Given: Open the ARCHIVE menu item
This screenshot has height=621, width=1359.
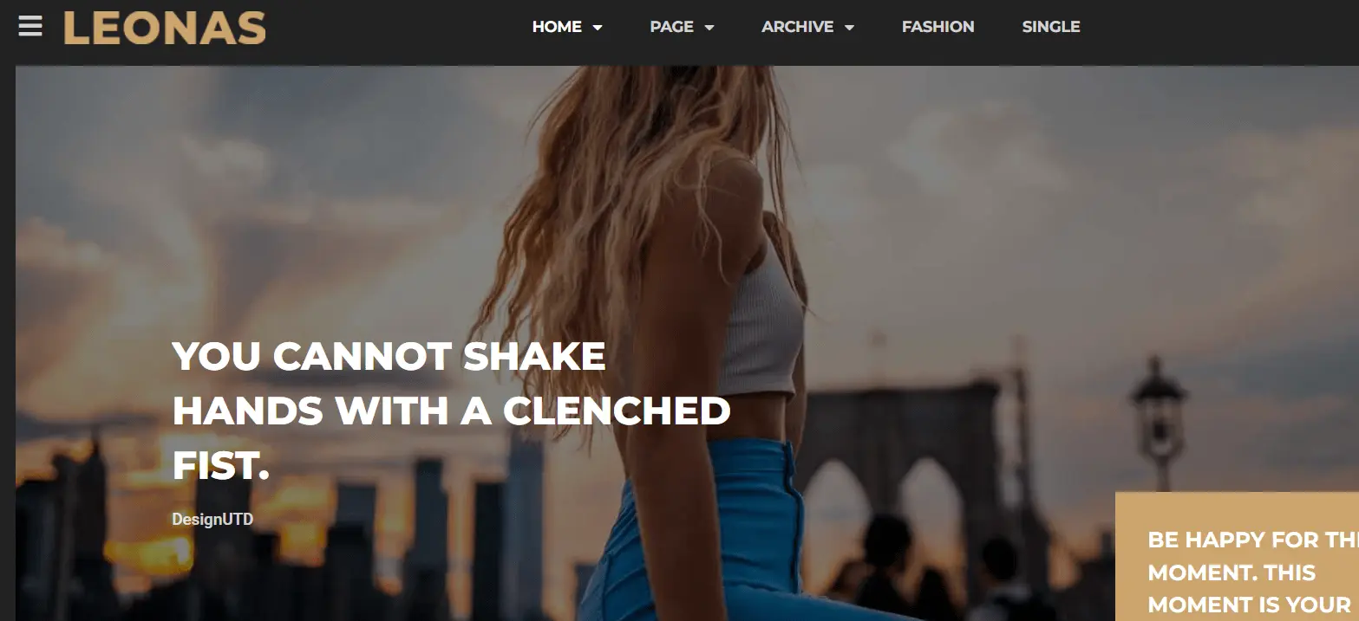Looking at the screenshot, I should [797, 27].
